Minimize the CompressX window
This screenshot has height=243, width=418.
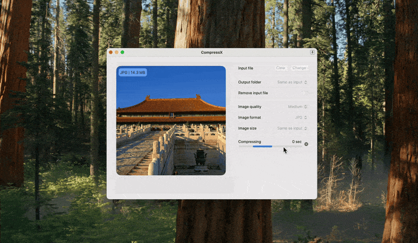[116, 52]
